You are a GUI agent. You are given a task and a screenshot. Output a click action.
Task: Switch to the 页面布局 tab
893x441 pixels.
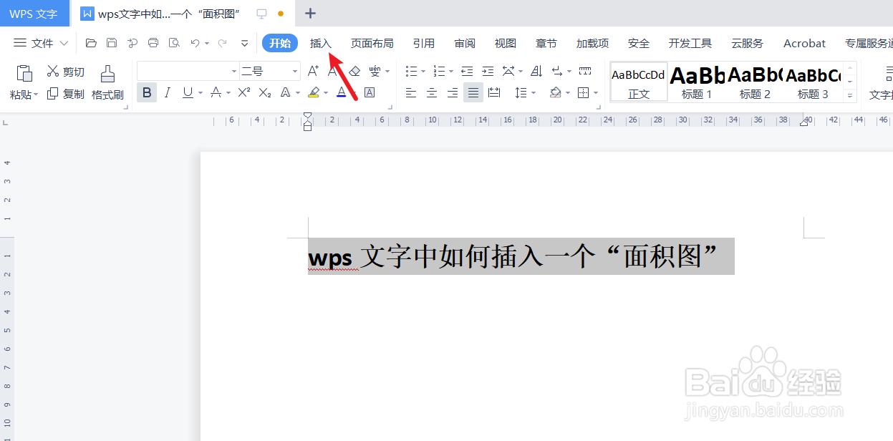click(x=372, y=44)
